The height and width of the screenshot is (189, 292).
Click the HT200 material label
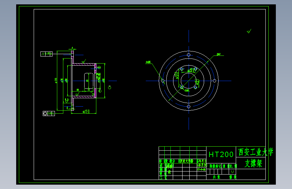[221, 154]
